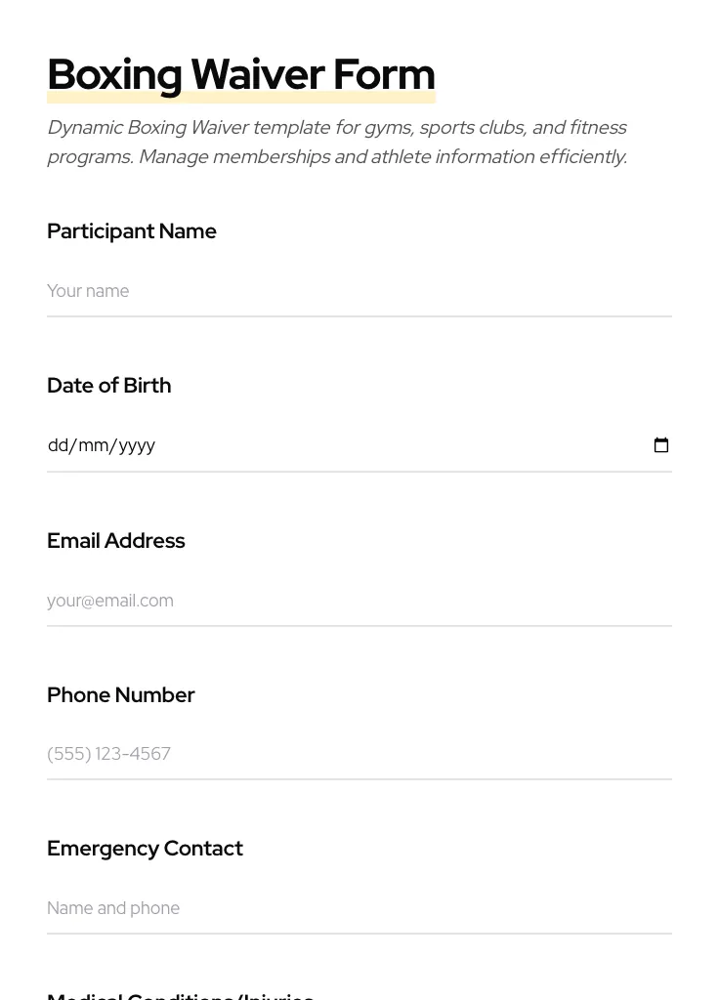Viewport: 719px width, 1000px height.
Task: Click the partially visible Medical Conditions label
Action: pos(181,995)
